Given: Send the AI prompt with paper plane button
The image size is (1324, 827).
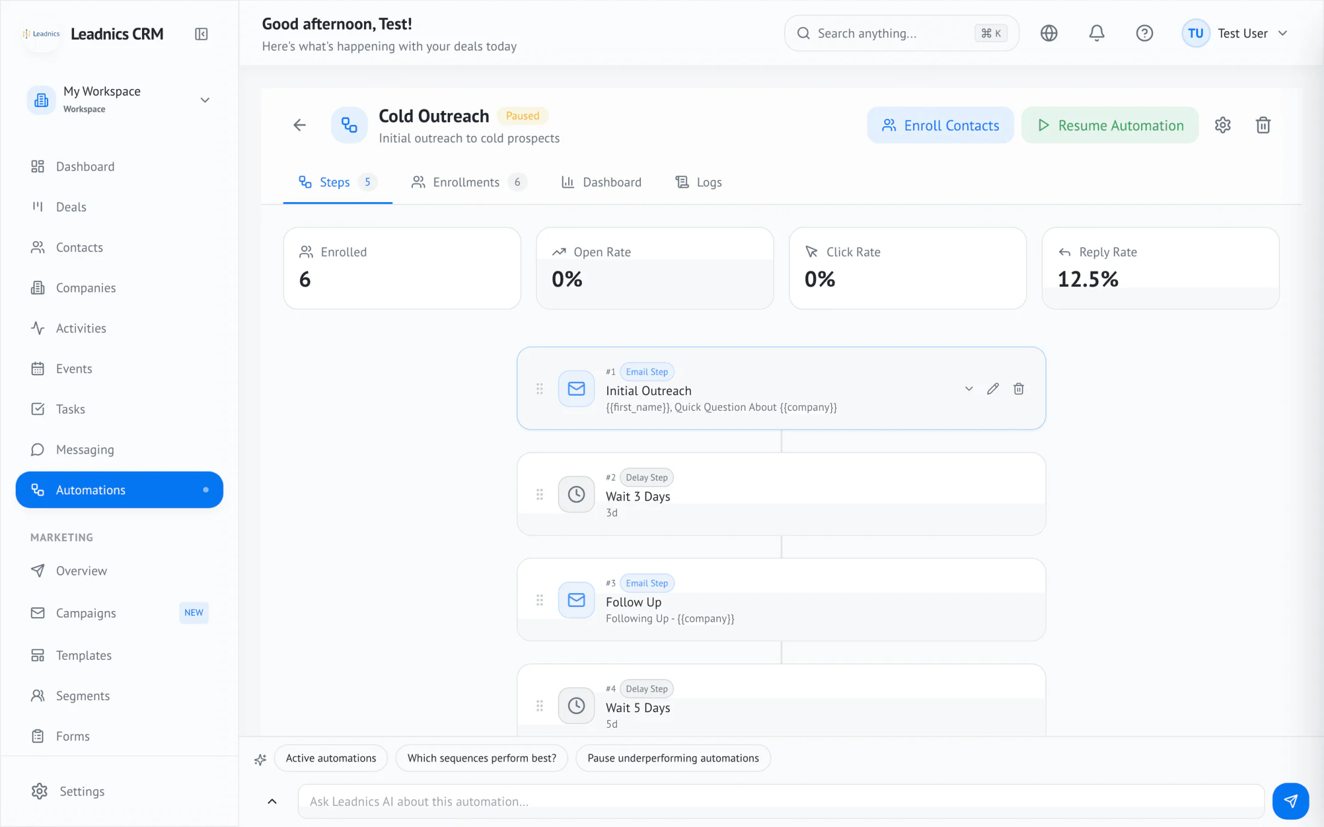Looking at the screenshot, I should [x=1290, y=801].
